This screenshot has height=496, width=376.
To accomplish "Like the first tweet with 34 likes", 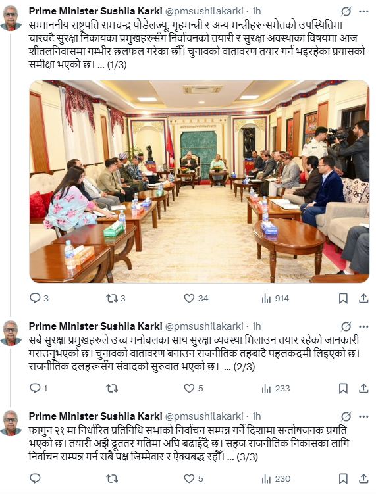I will pyautogui.click(x=196, y=298).
